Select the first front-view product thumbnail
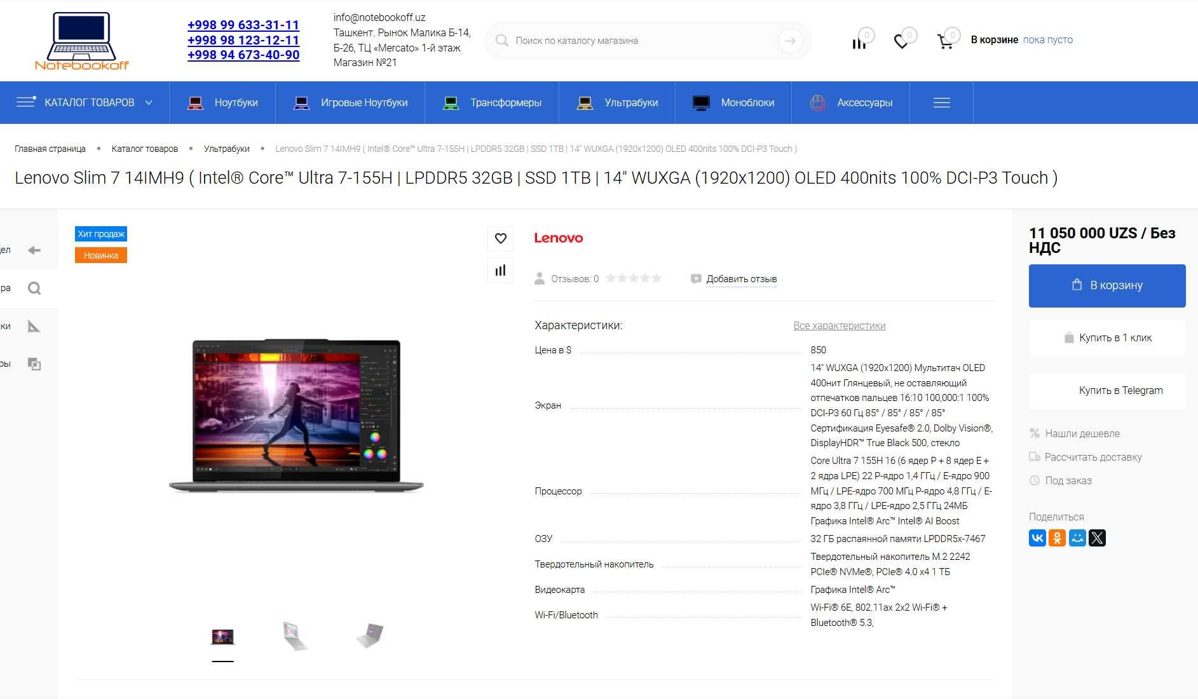Screen dimensions: 1198x699 click(x=222, y=636)
